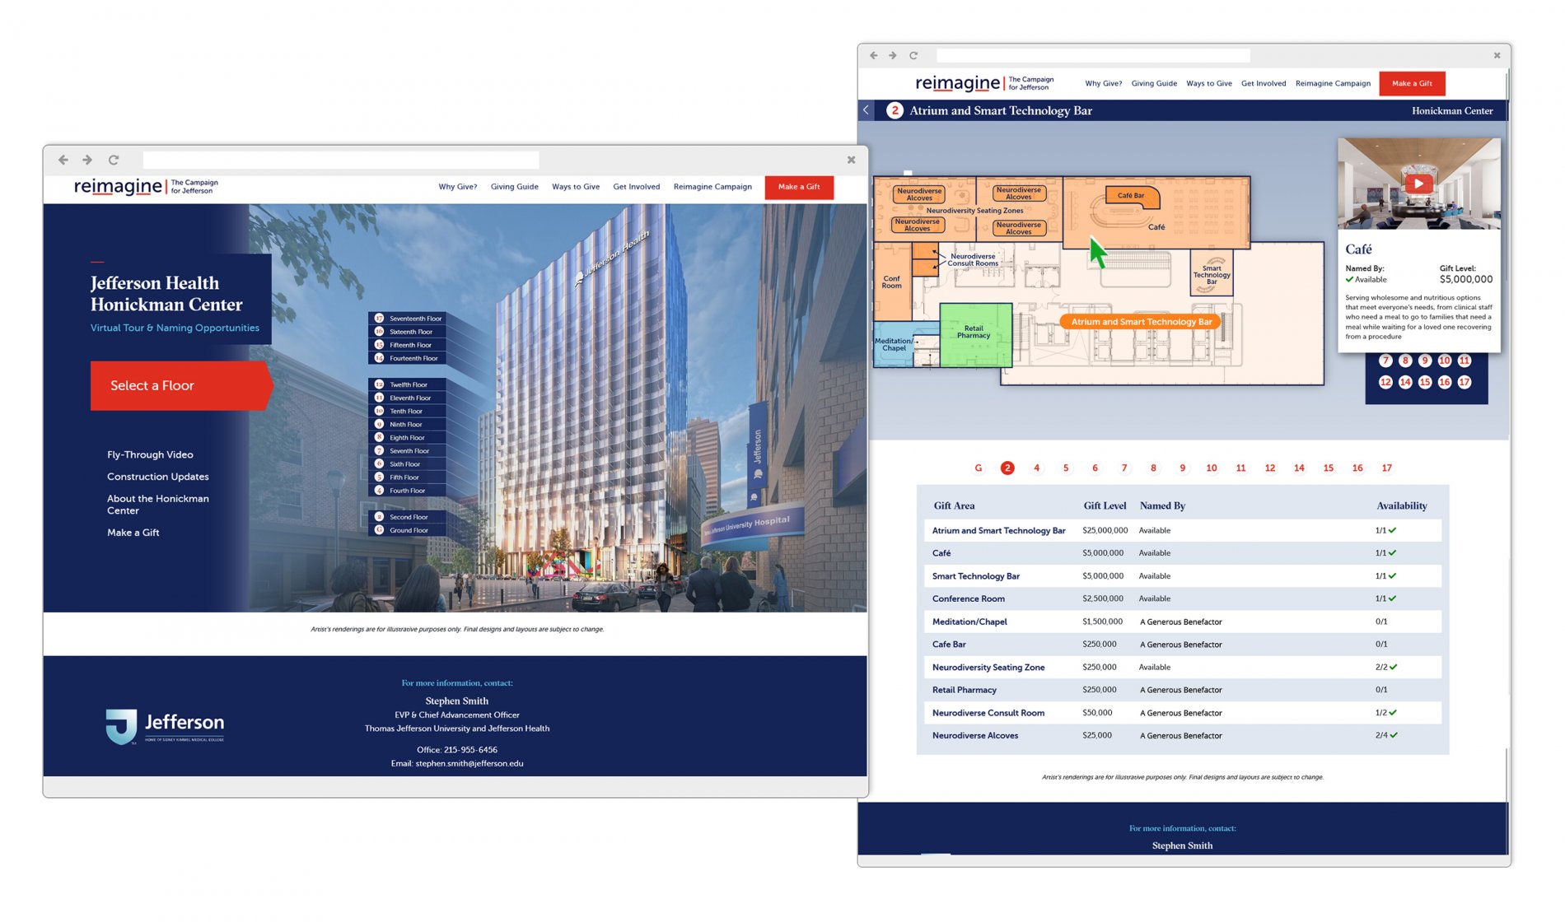Click Ninth Floor on building rendering
The width and height of the screenshot is (1565, 922).
(x=408, y=424)
